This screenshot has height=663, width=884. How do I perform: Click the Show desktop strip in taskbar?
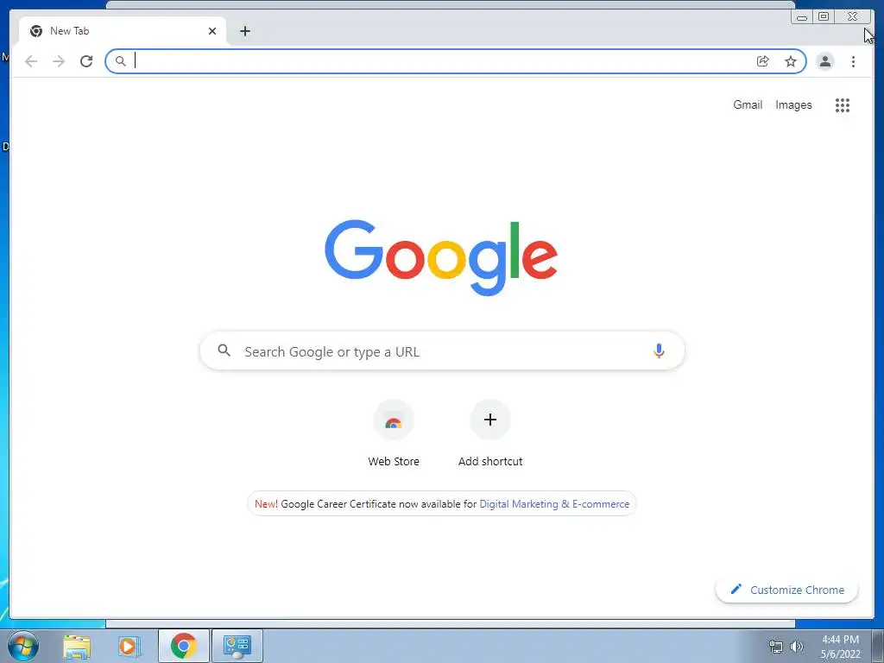(x=877, y=646)
